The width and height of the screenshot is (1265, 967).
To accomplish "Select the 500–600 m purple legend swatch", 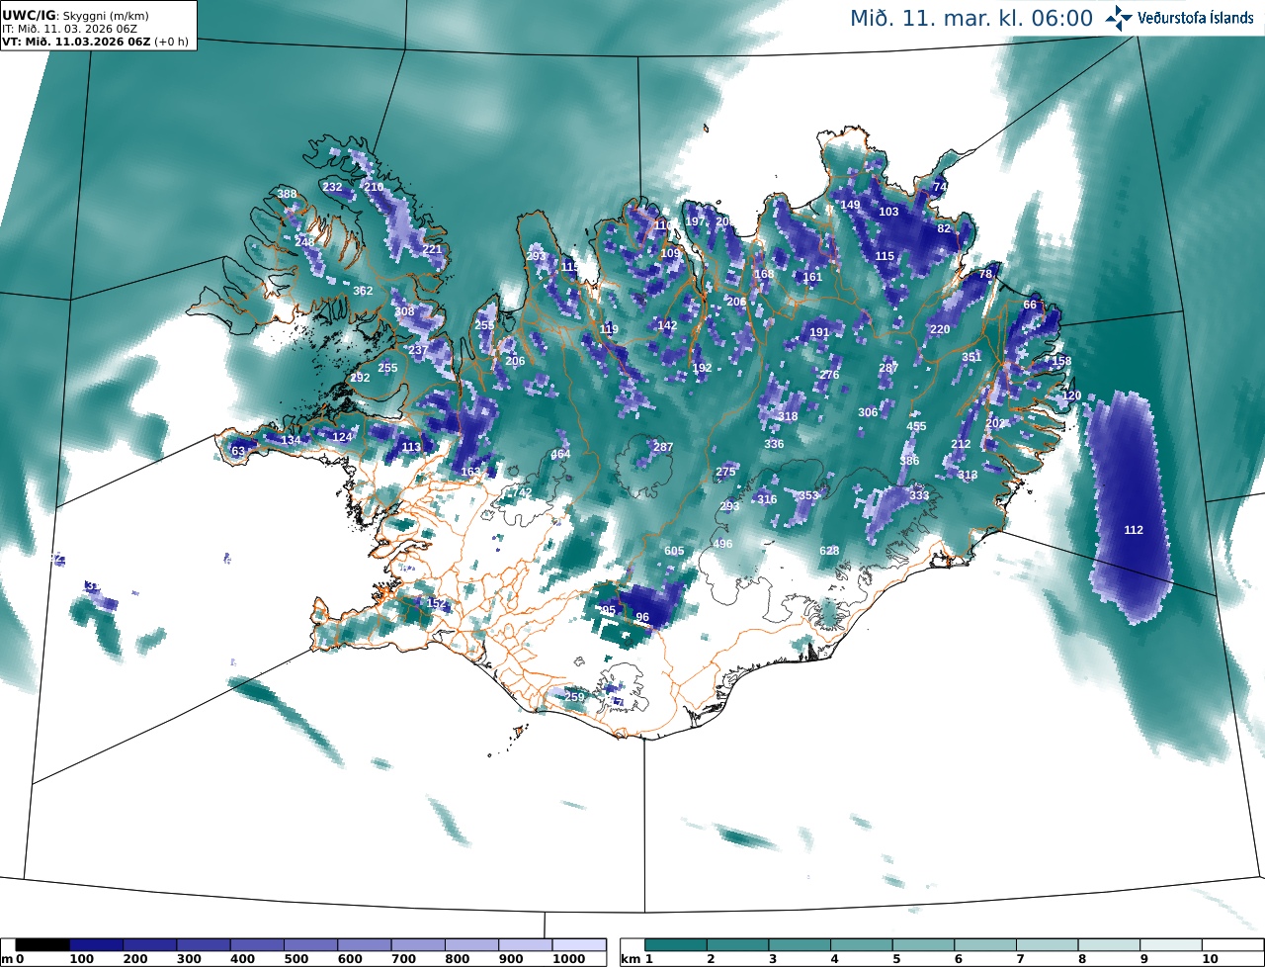I will click(310, 946).
